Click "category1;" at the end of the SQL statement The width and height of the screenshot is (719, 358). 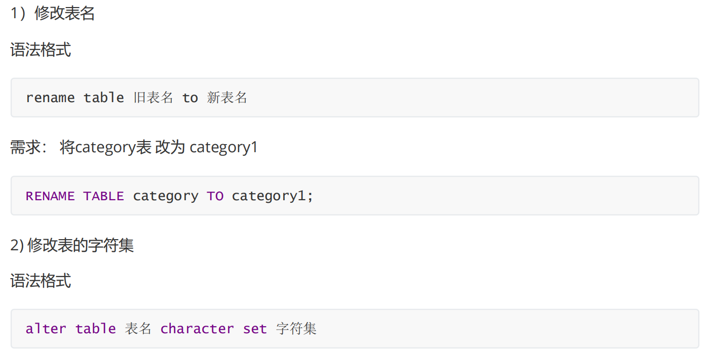point(273,196)
